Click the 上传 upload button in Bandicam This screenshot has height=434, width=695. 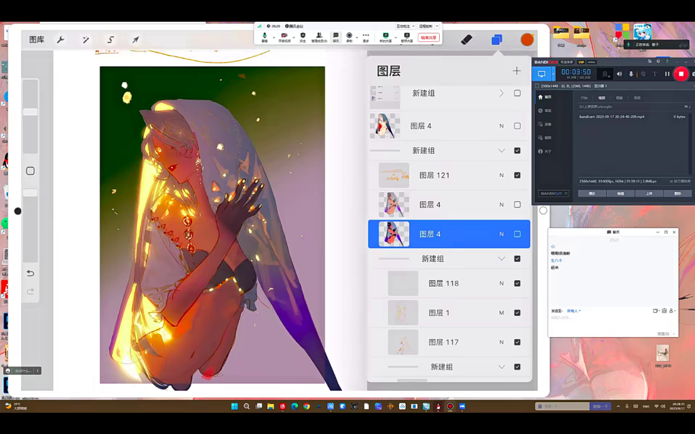pos(650,193)
